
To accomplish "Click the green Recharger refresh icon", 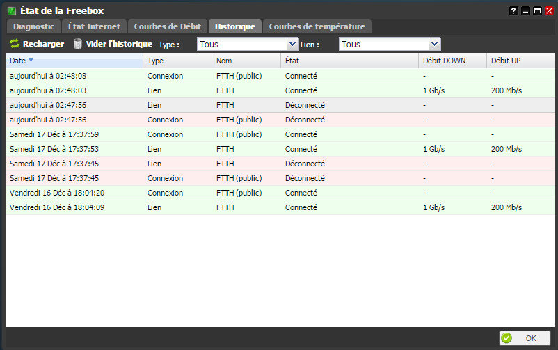I will [x=15, y=44].
